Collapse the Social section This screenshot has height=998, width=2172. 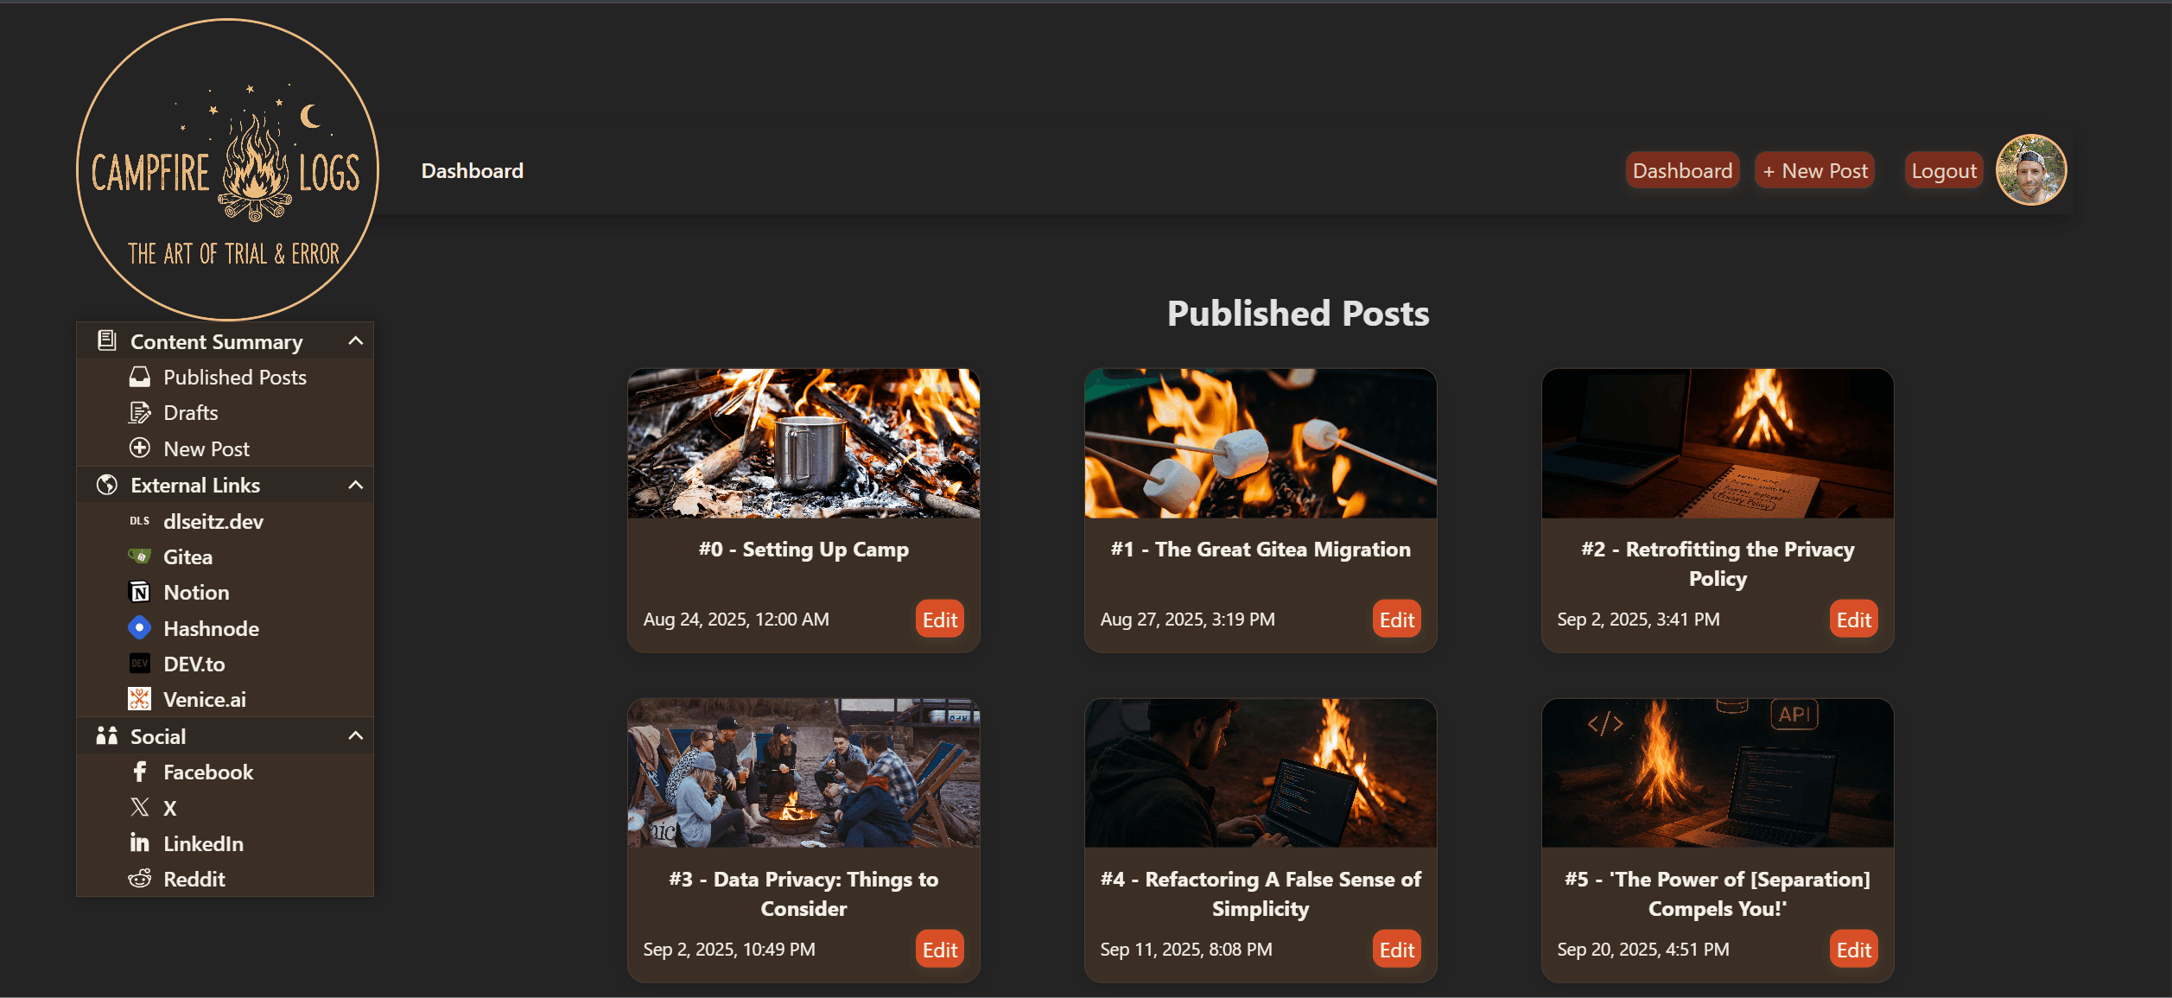pyautogui.click(x=354, y=735)
